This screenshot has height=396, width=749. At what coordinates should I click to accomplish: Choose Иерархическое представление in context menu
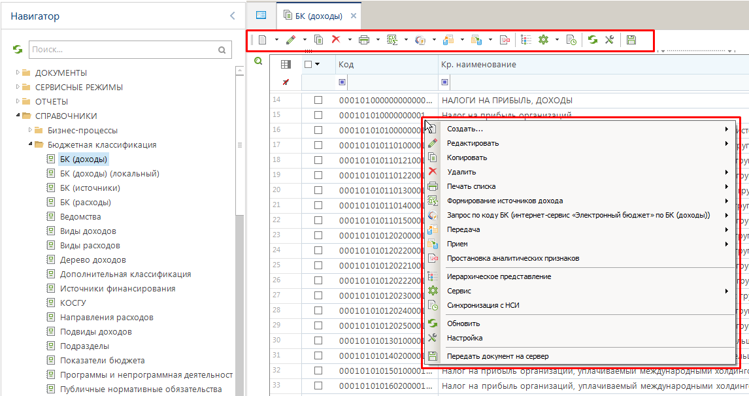click(580, 276)
